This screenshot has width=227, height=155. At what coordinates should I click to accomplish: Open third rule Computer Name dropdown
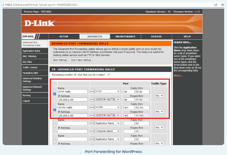point(107,131)
